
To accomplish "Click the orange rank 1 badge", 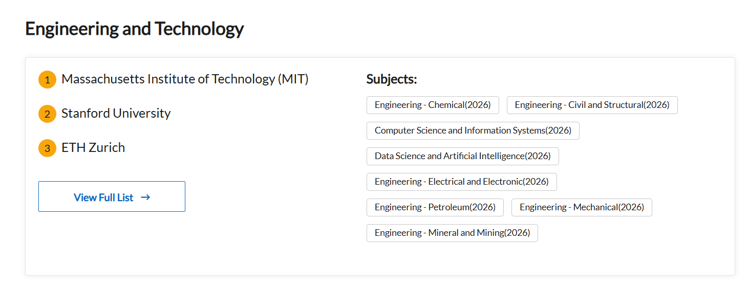I will [x=47, y=80].
